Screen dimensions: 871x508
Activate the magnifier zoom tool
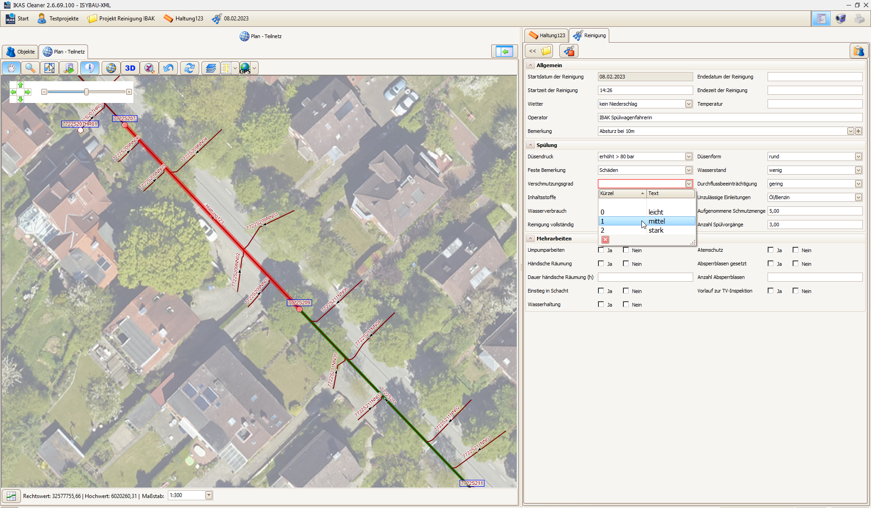point(30,68)
